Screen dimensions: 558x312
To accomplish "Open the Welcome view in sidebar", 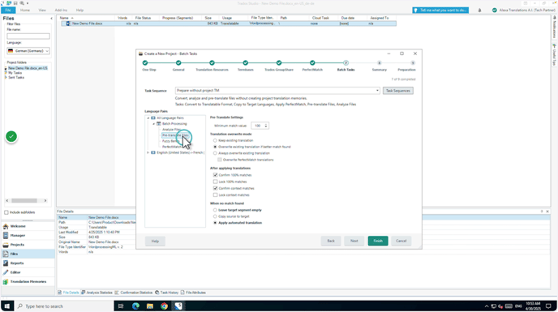I will pyautogui.click(x=18, y=226).
